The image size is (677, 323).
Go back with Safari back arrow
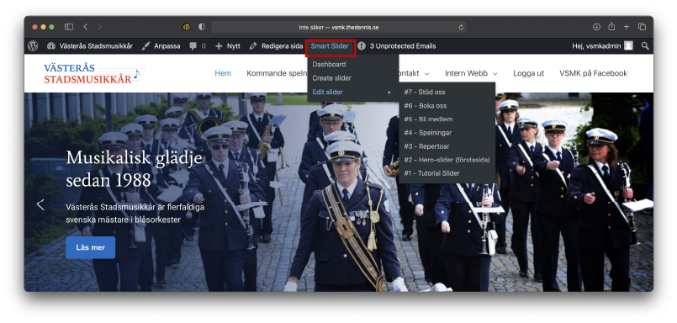(86, 27)
